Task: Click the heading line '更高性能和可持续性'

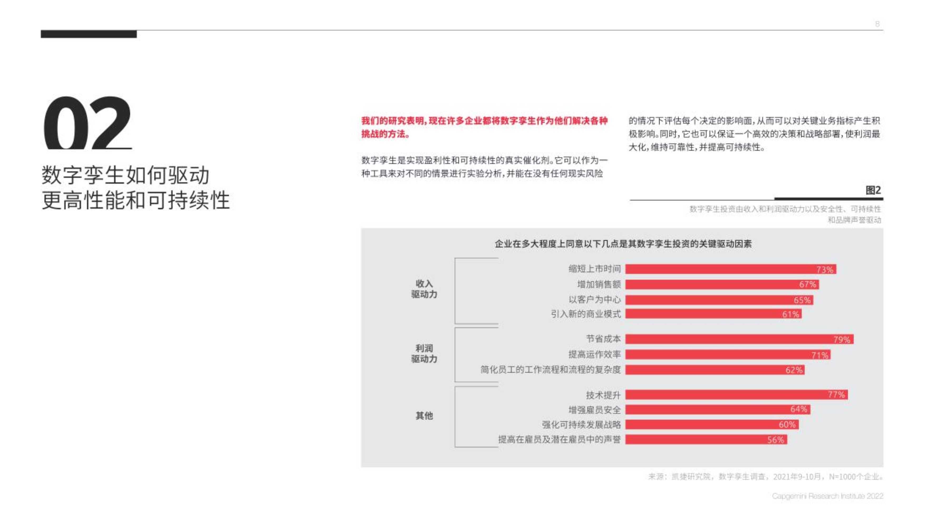Action: coord(136,200)
